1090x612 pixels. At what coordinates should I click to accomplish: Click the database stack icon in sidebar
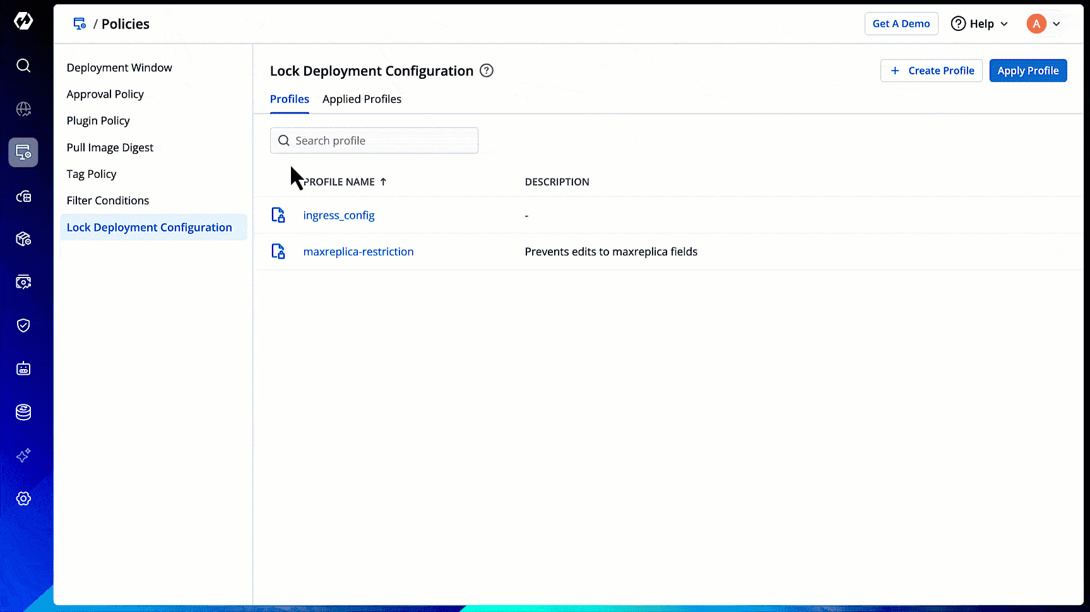click(23, 412)
